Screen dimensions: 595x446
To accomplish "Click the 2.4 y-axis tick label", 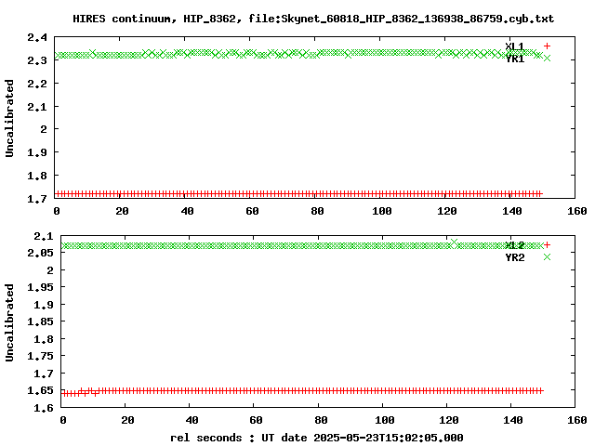I will coord(37,37).
